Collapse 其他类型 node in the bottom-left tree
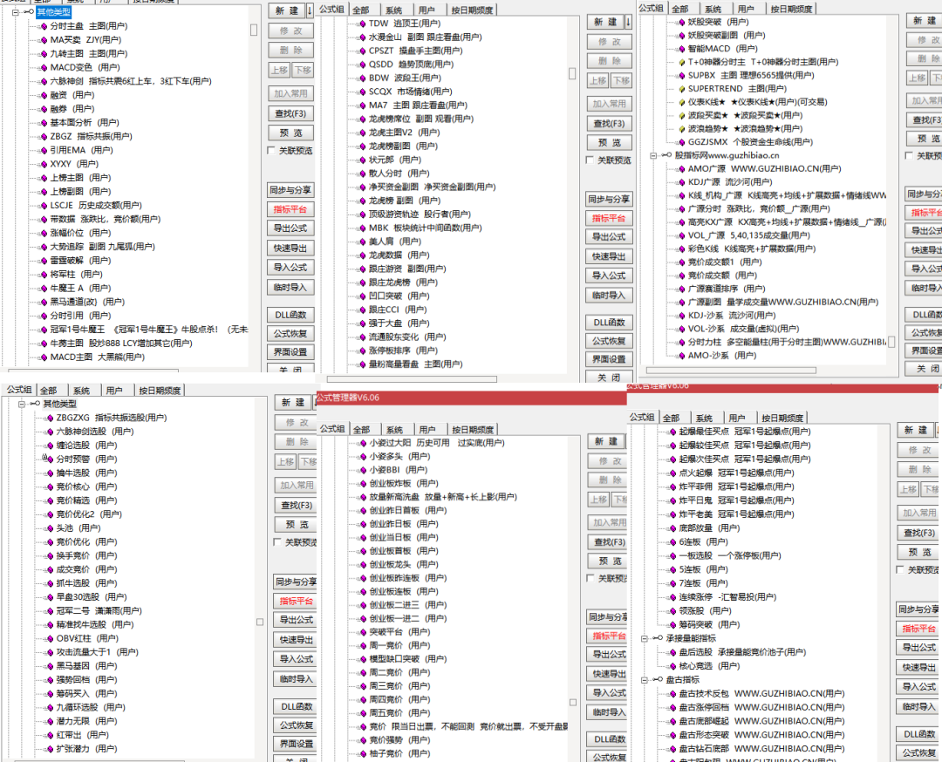 click(22, 405)
